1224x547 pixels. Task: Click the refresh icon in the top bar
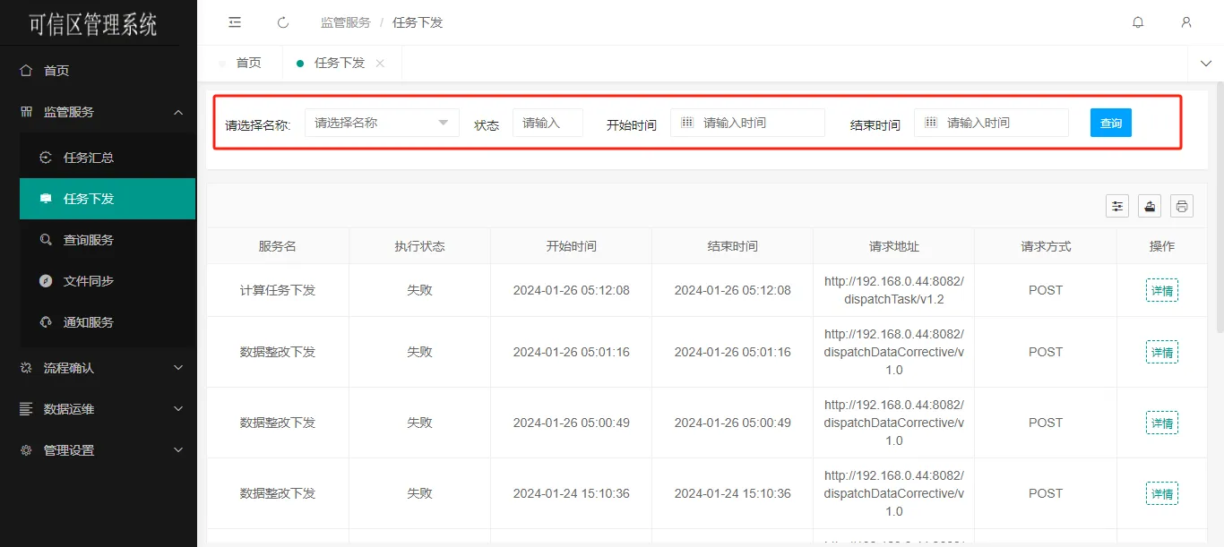[283, 22]
